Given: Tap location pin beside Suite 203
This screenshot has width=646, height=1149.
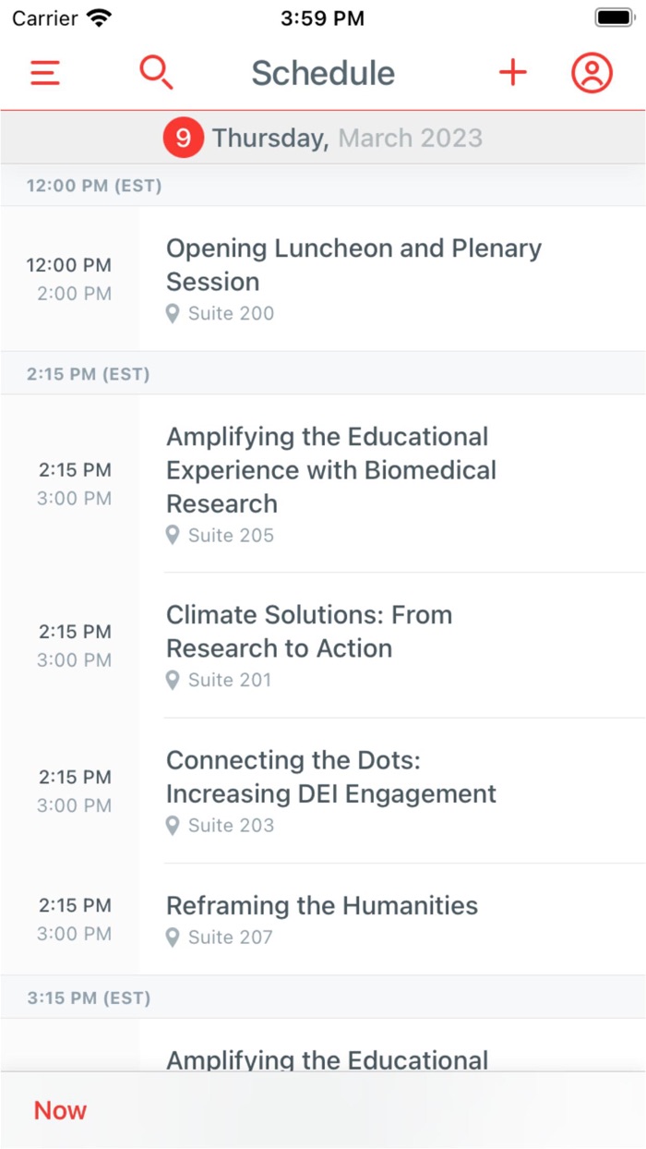Looking at the screenshot, I should [x=173, y=826].
